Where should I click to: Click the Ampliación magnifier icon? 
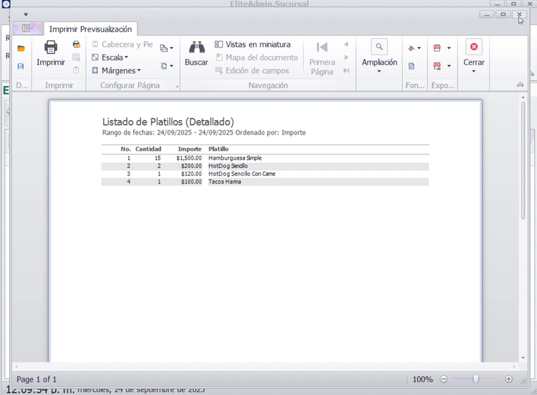point(379,47)
